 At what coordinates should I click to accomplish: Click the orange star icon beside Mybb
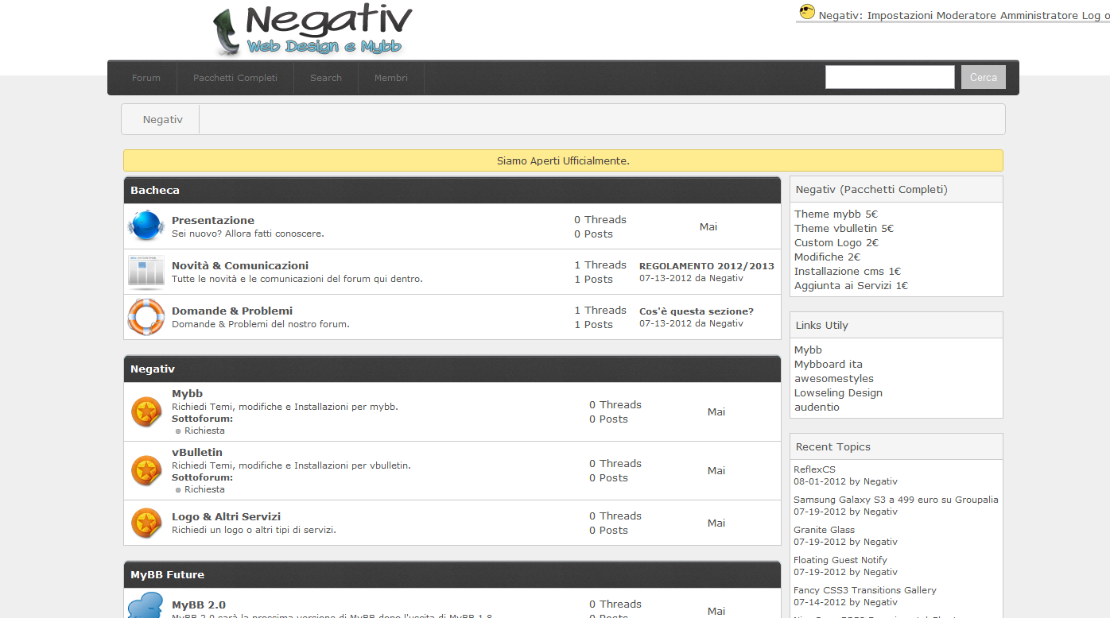(146, 411)
